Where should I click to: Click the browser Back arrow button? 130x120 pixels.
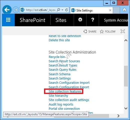[x=7, y=10]
